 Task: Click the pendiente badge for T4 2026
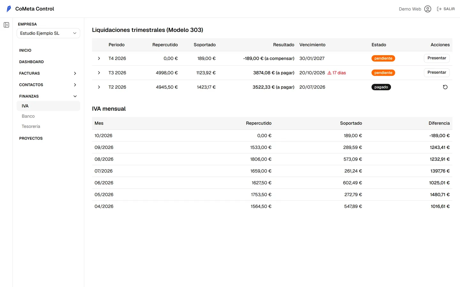click(x=383, y=58)
